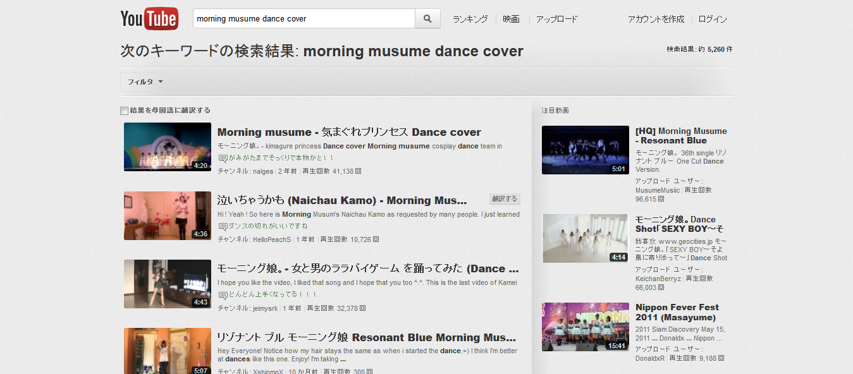Open uploader MusumeMusiic

coord(658,190)
